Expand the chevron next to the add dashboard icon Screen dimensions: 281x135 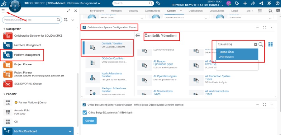tap(73, 20)
